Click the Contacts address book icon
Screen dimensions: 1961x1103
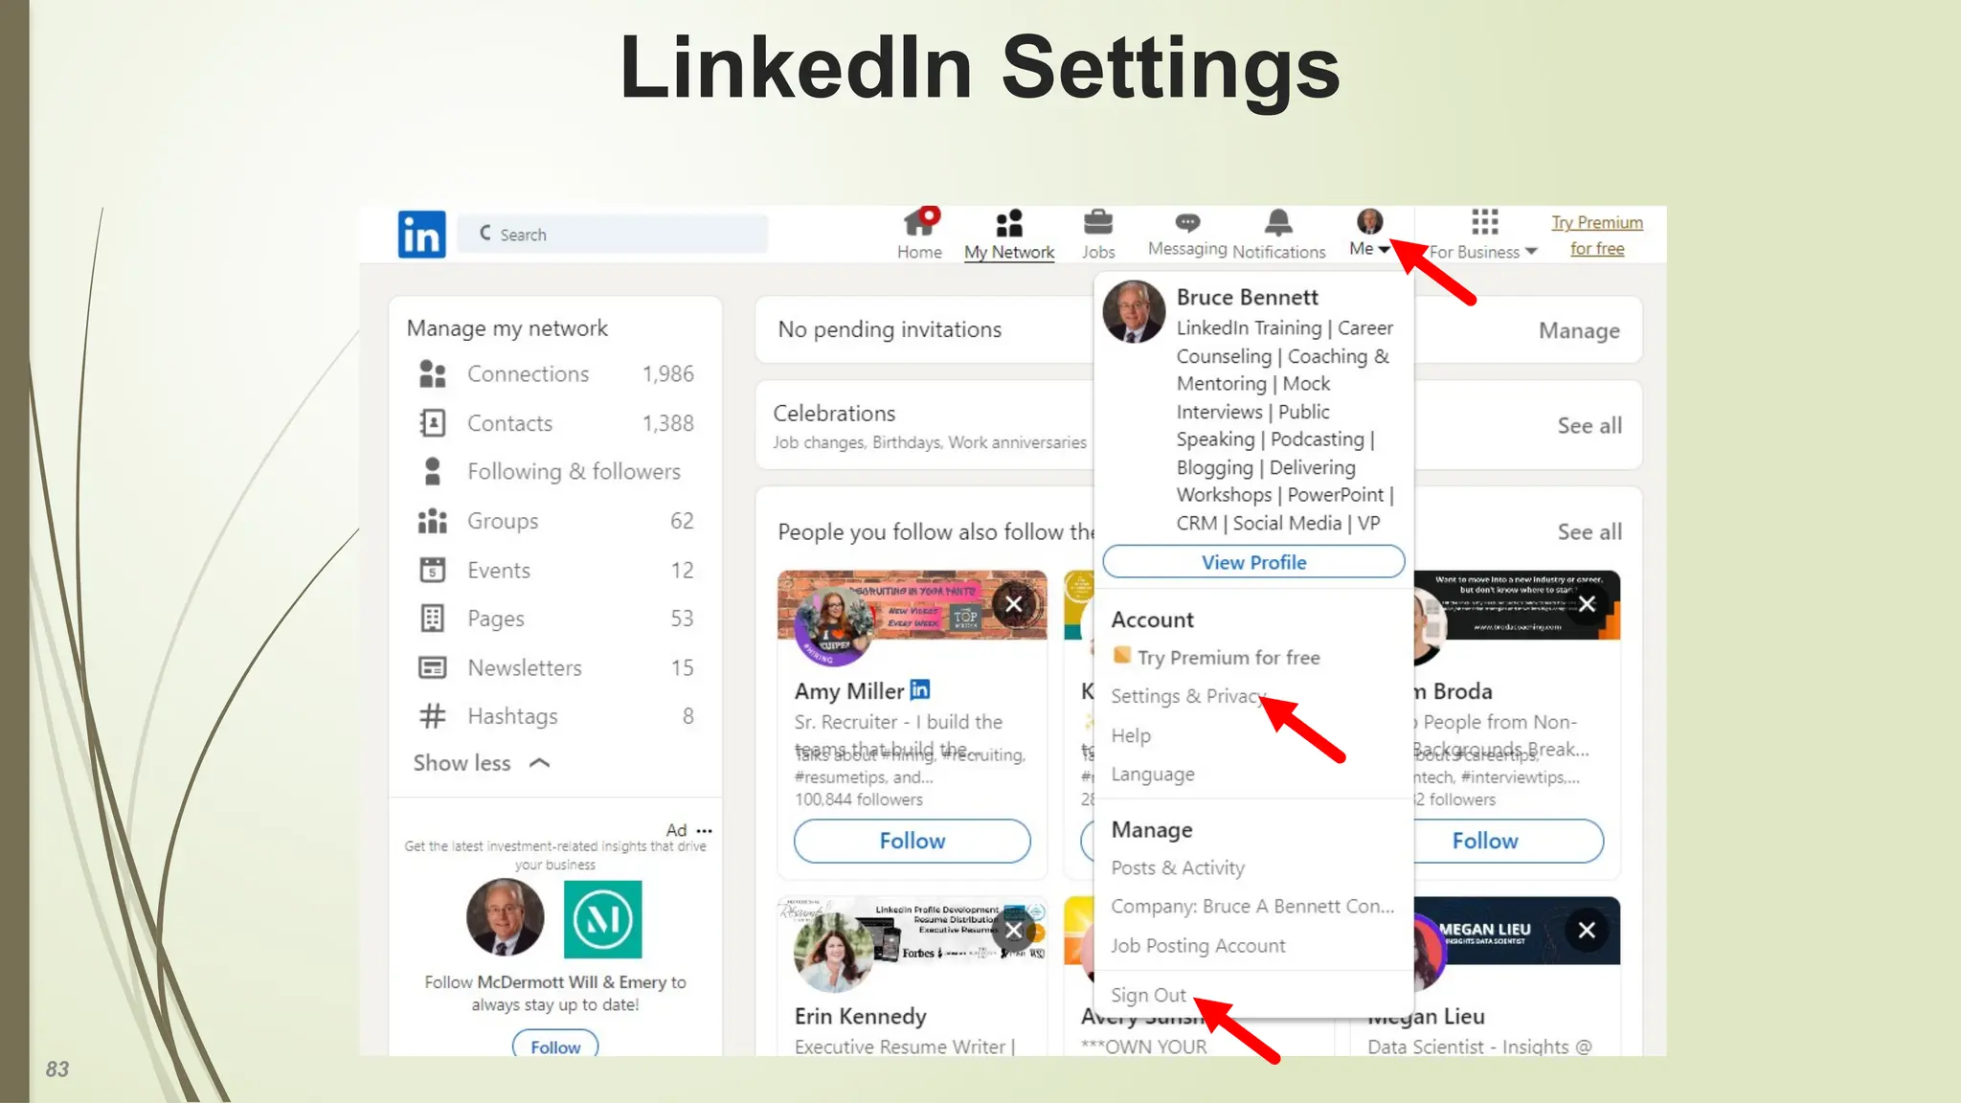coord(433,423)
